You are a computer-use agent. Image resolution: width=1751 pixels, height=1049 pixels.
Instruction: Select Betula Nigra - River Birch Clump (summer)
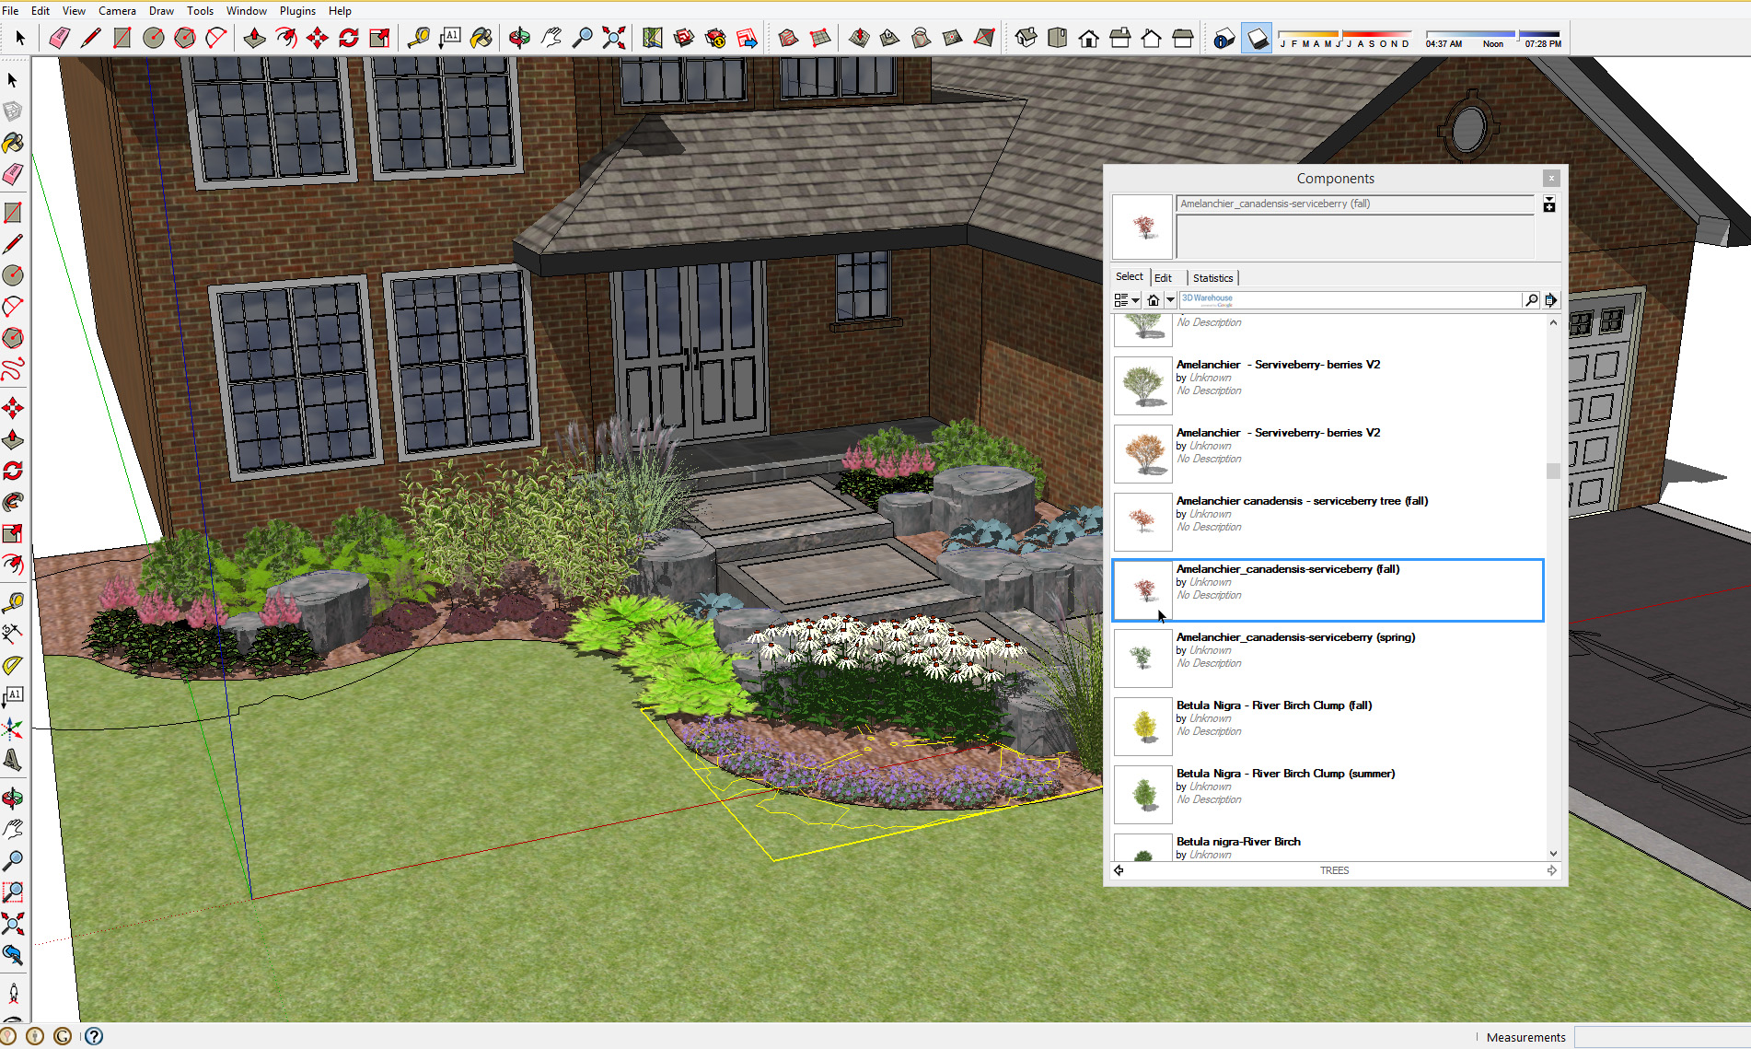(1328, 794)
